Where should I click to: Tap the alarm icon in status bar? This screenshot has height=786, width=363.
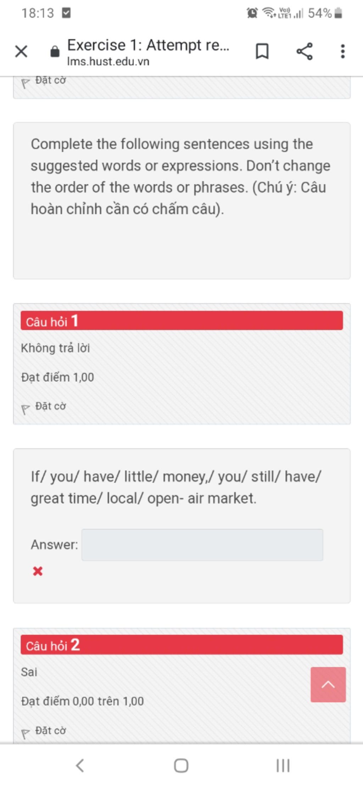(252, 13)
